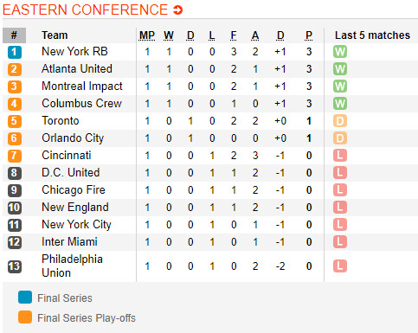418x333 pixels.
Task: Open the Eastern Conference arrow icon
Action: click(177, 10)
